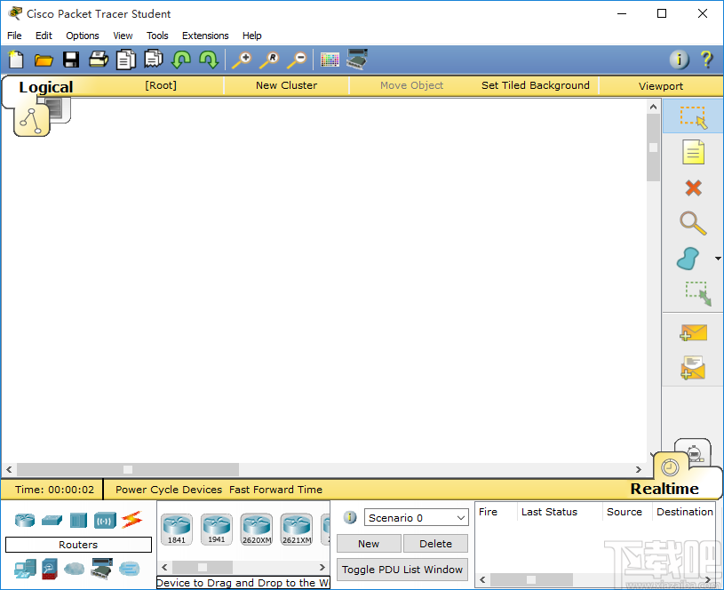Reset zoom with the R magnifier

click(x=269, y=60)
